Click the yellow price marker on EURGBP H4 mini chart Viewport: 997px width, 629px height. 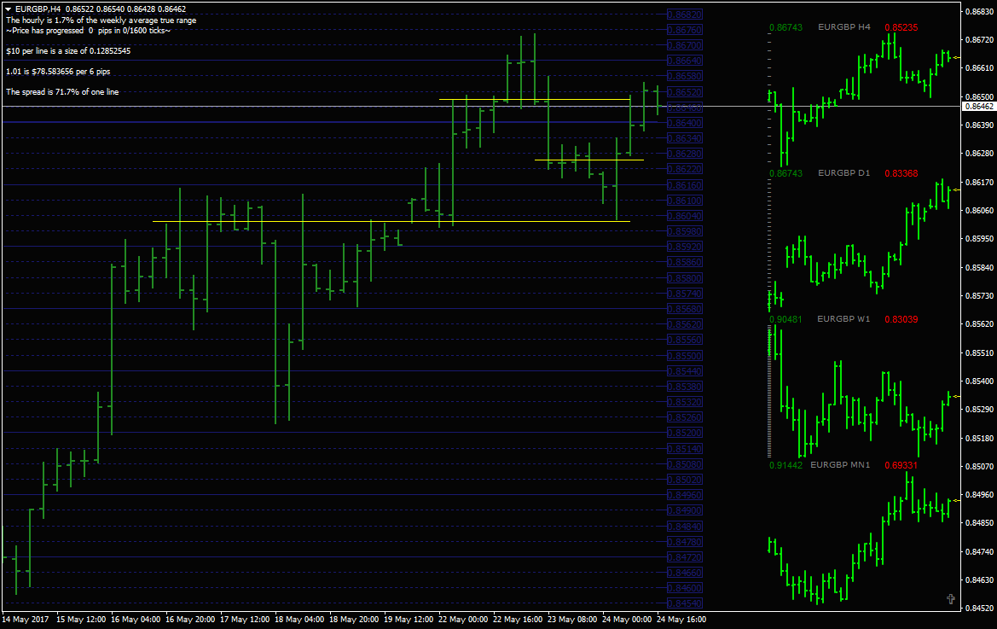tap(956, 58)
